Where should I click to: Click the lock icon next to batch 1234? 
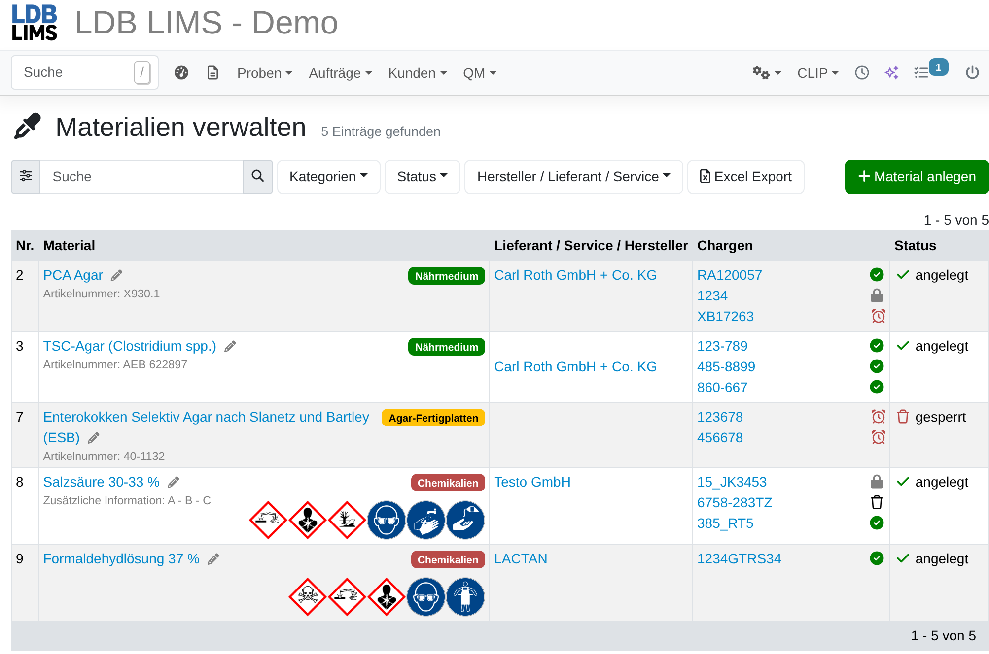(877, 295)
